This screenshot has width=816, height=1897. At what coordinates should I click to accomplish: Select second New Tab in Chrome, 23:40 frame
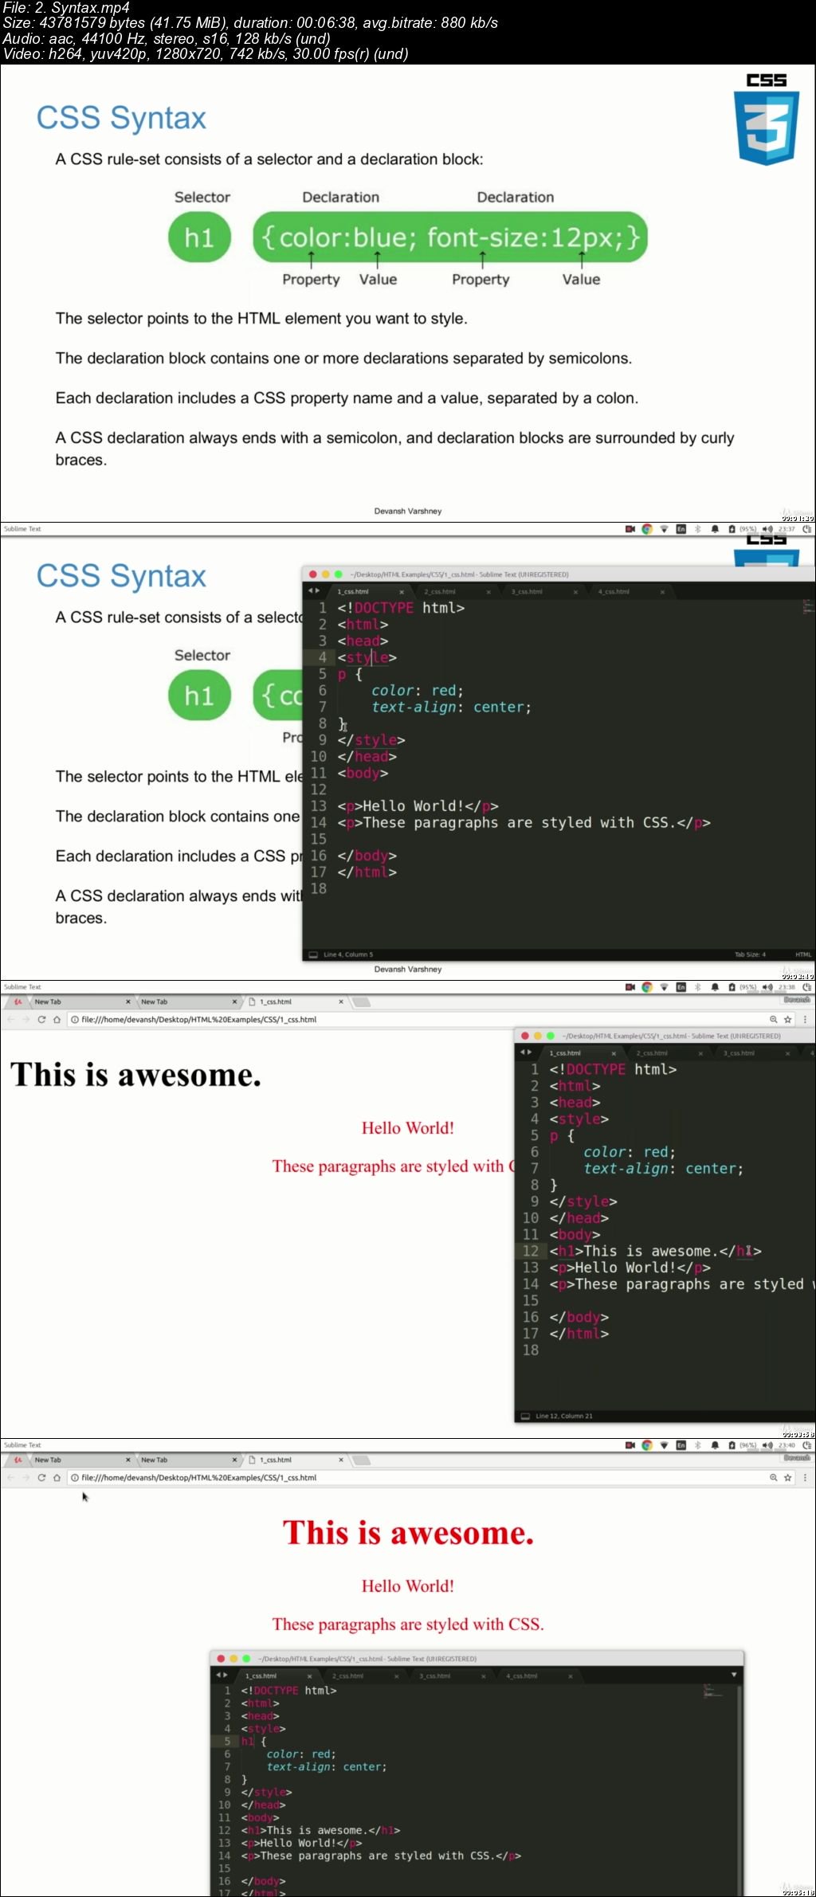pyautogui.click(x=188, y=1460)
